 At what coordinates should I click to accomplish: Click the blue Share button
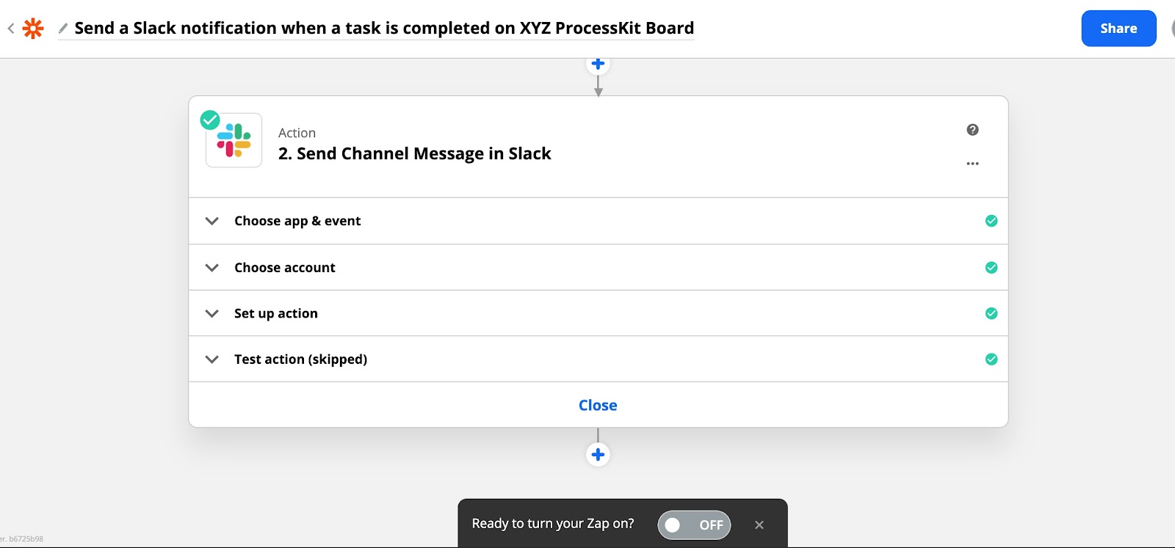point(1118,29)
